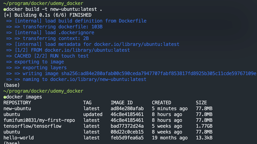The height and width of the screenshot is (144, 257).
Task: Click the SIZE column header
Action: [201, 103]
